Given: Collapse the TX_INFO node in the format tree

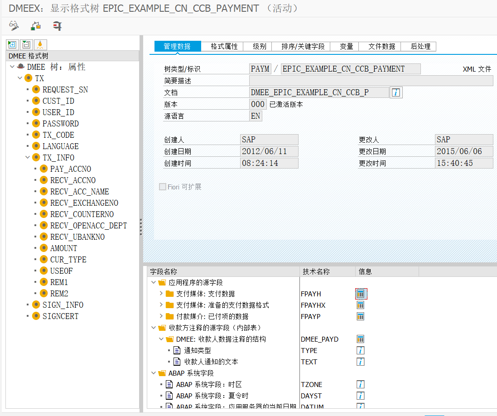Looking at the screenshot, I should [x=27, y=157].
